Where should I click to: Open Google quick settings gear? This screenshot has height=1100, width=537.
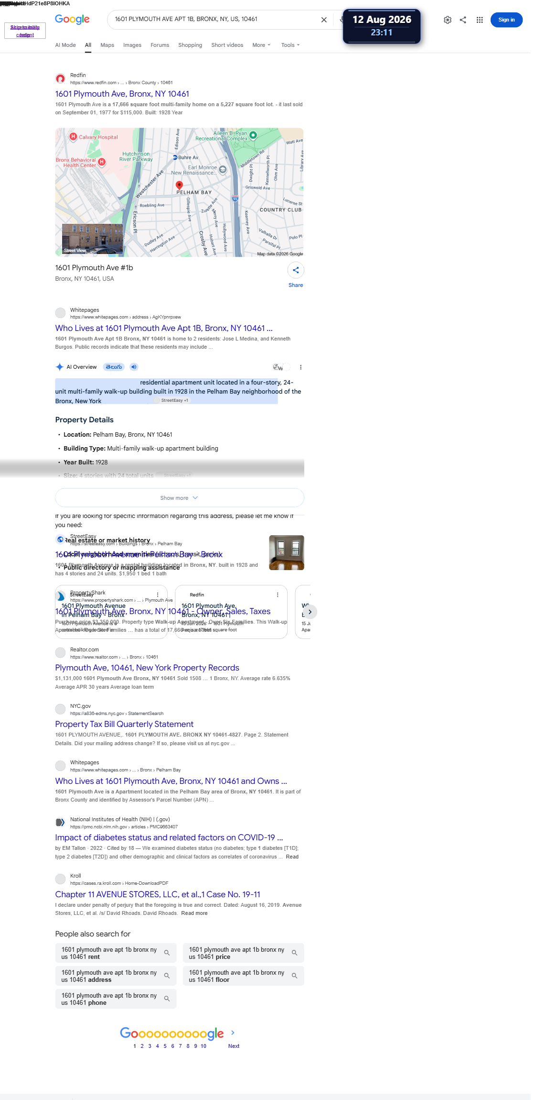coord(448,20)
